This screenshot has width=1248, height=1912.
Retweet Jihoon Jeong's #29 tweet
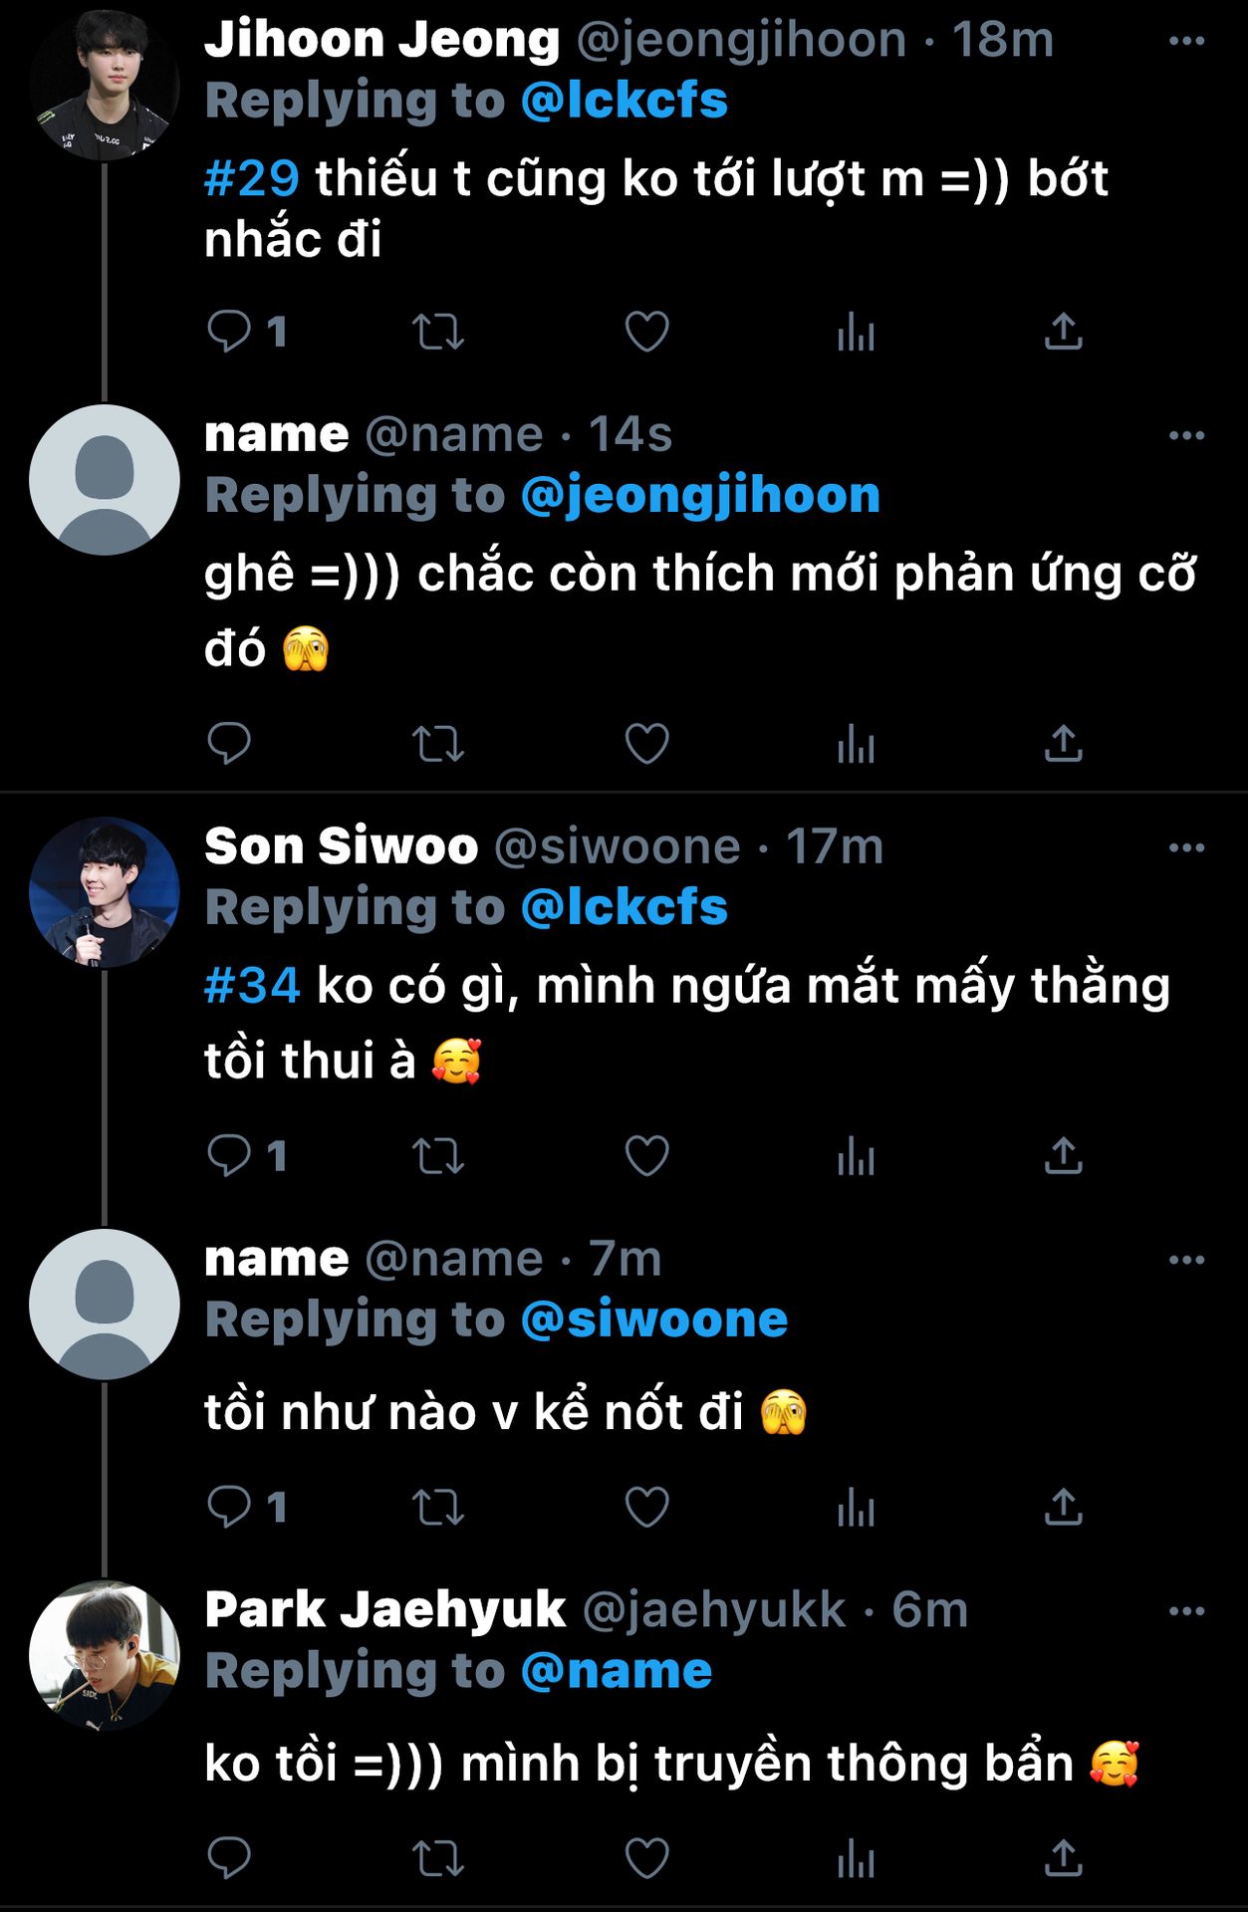(x=438, y=332)
